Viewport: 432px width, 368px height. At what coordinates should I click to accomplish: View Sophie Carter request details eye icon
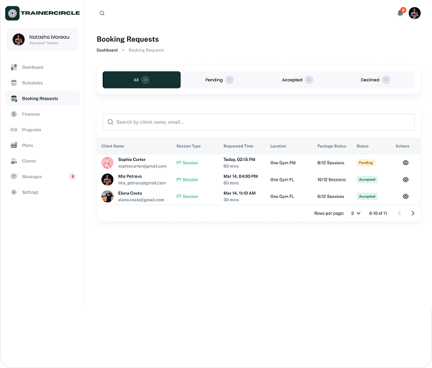point(406,163)
